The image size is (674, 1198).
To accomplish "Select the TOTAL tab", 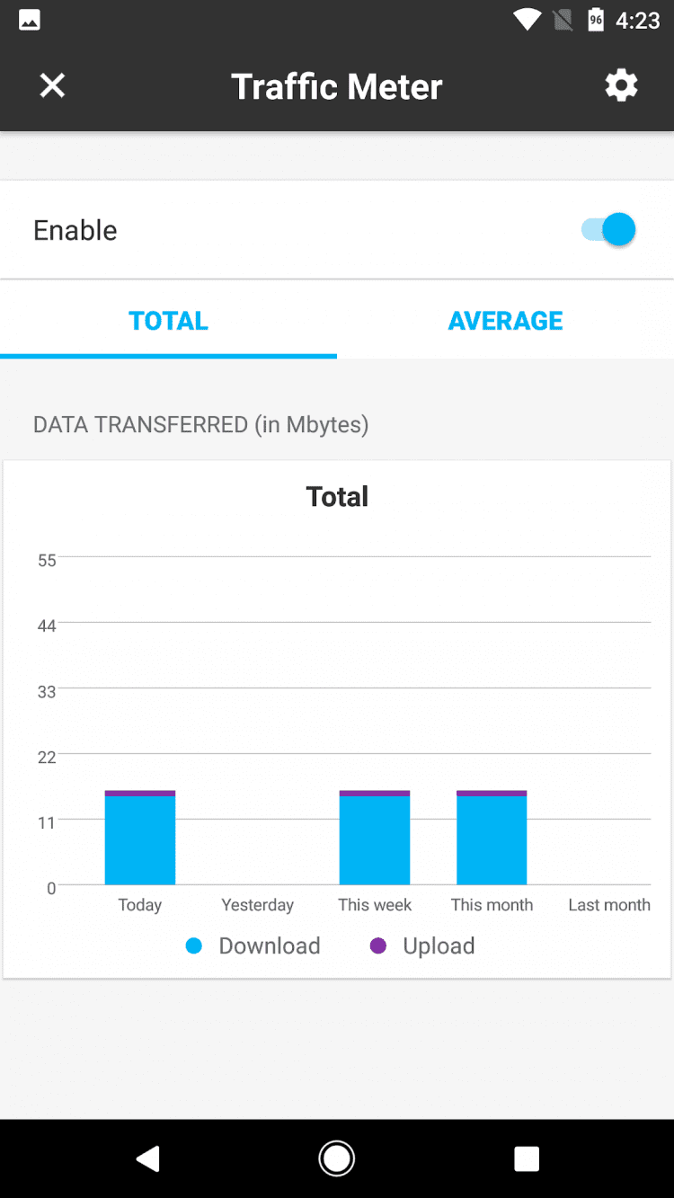I will [168, 321].
